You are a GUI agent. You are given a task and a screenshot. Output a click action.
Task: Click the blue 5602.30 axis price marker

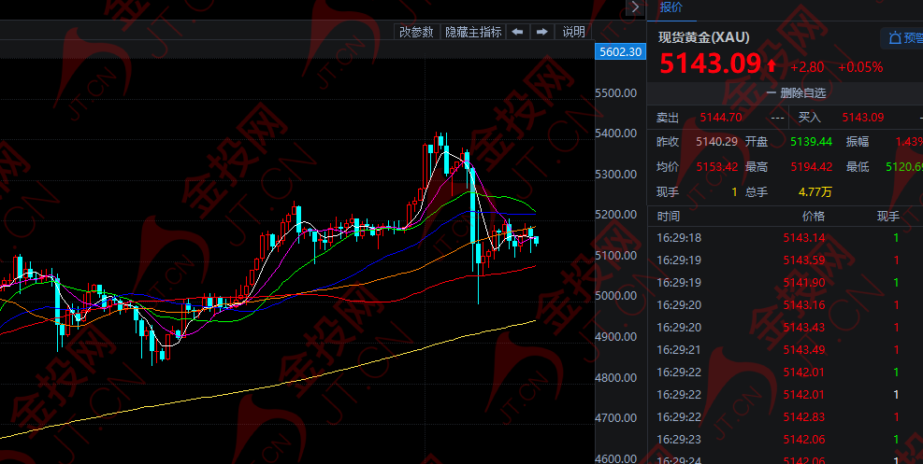tap(620, 51)
